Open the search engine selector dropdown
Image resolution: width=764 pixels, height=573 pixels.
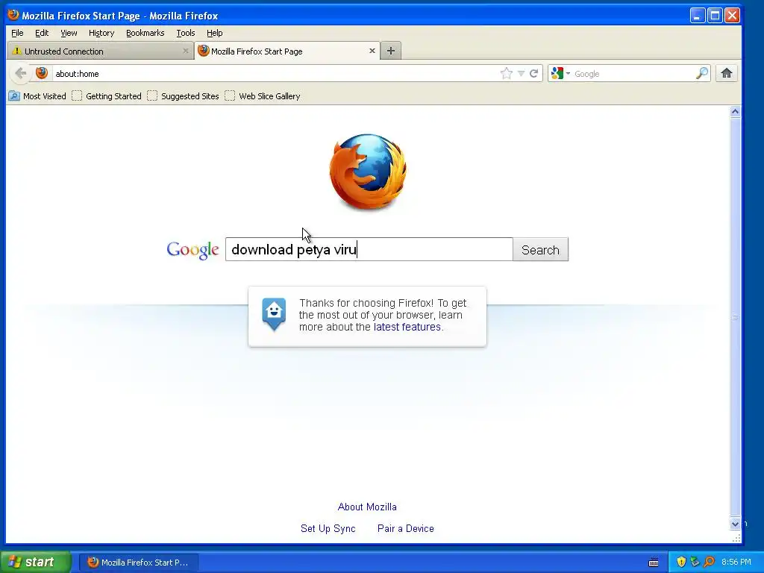pyautogui.click(x=560, y=74)
